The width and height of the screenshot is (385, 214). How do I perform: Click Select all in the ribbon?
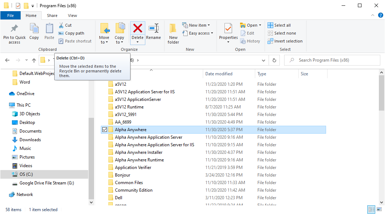[x=279, y=25]
